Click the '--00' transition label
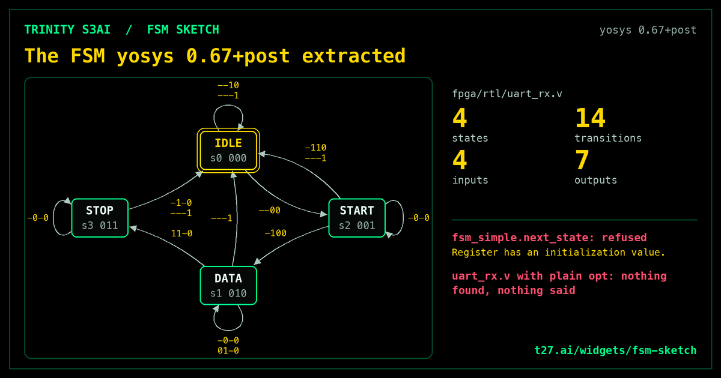The image size is (721, 378). [269, 210]
